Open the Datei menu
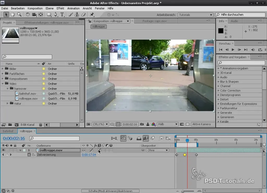This screenshot has width=267, height=193. (x=5, y=8)
